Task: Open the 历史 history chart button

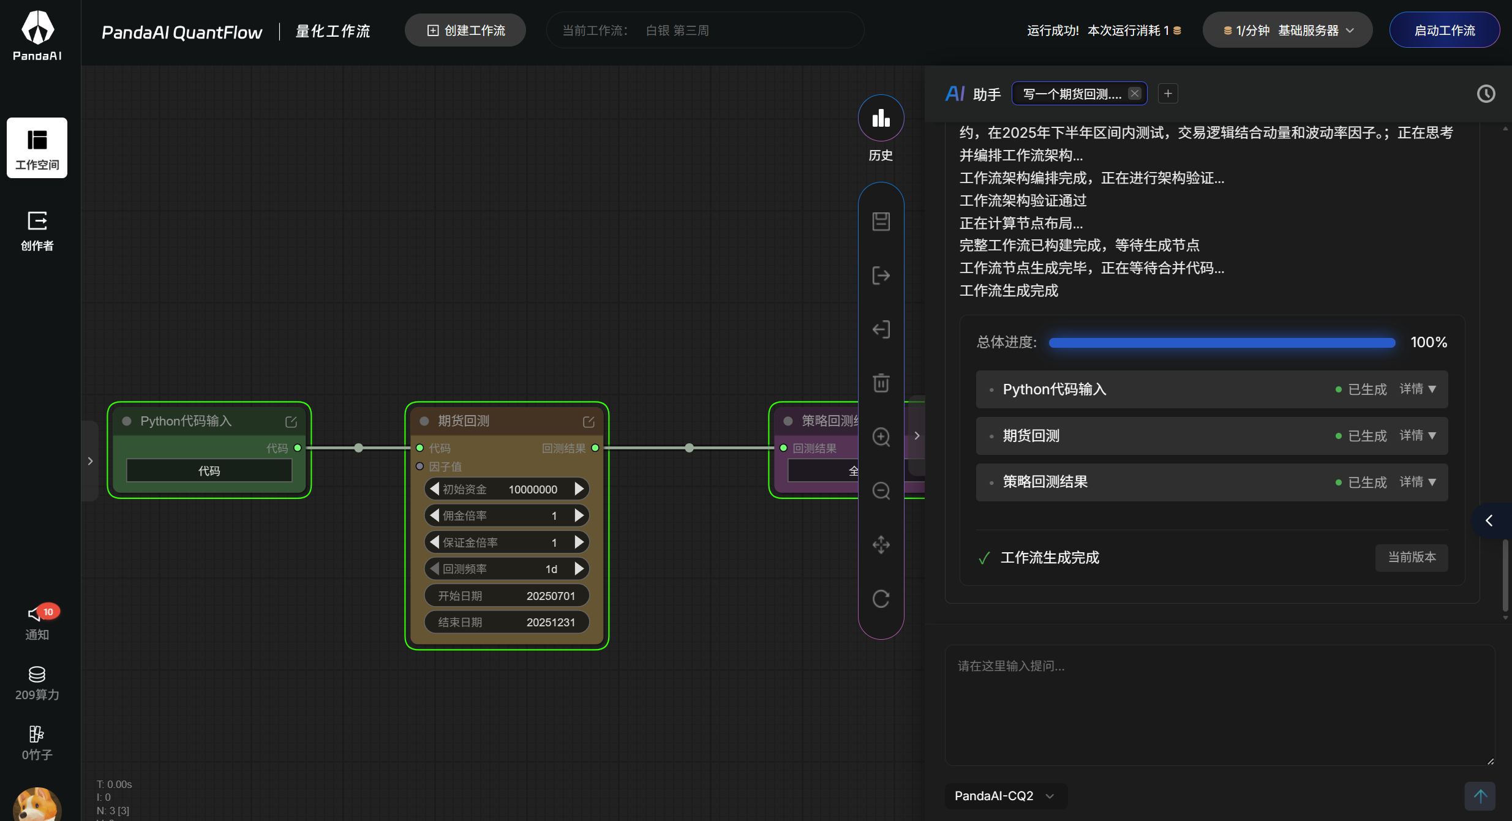Action: (881, 118)
